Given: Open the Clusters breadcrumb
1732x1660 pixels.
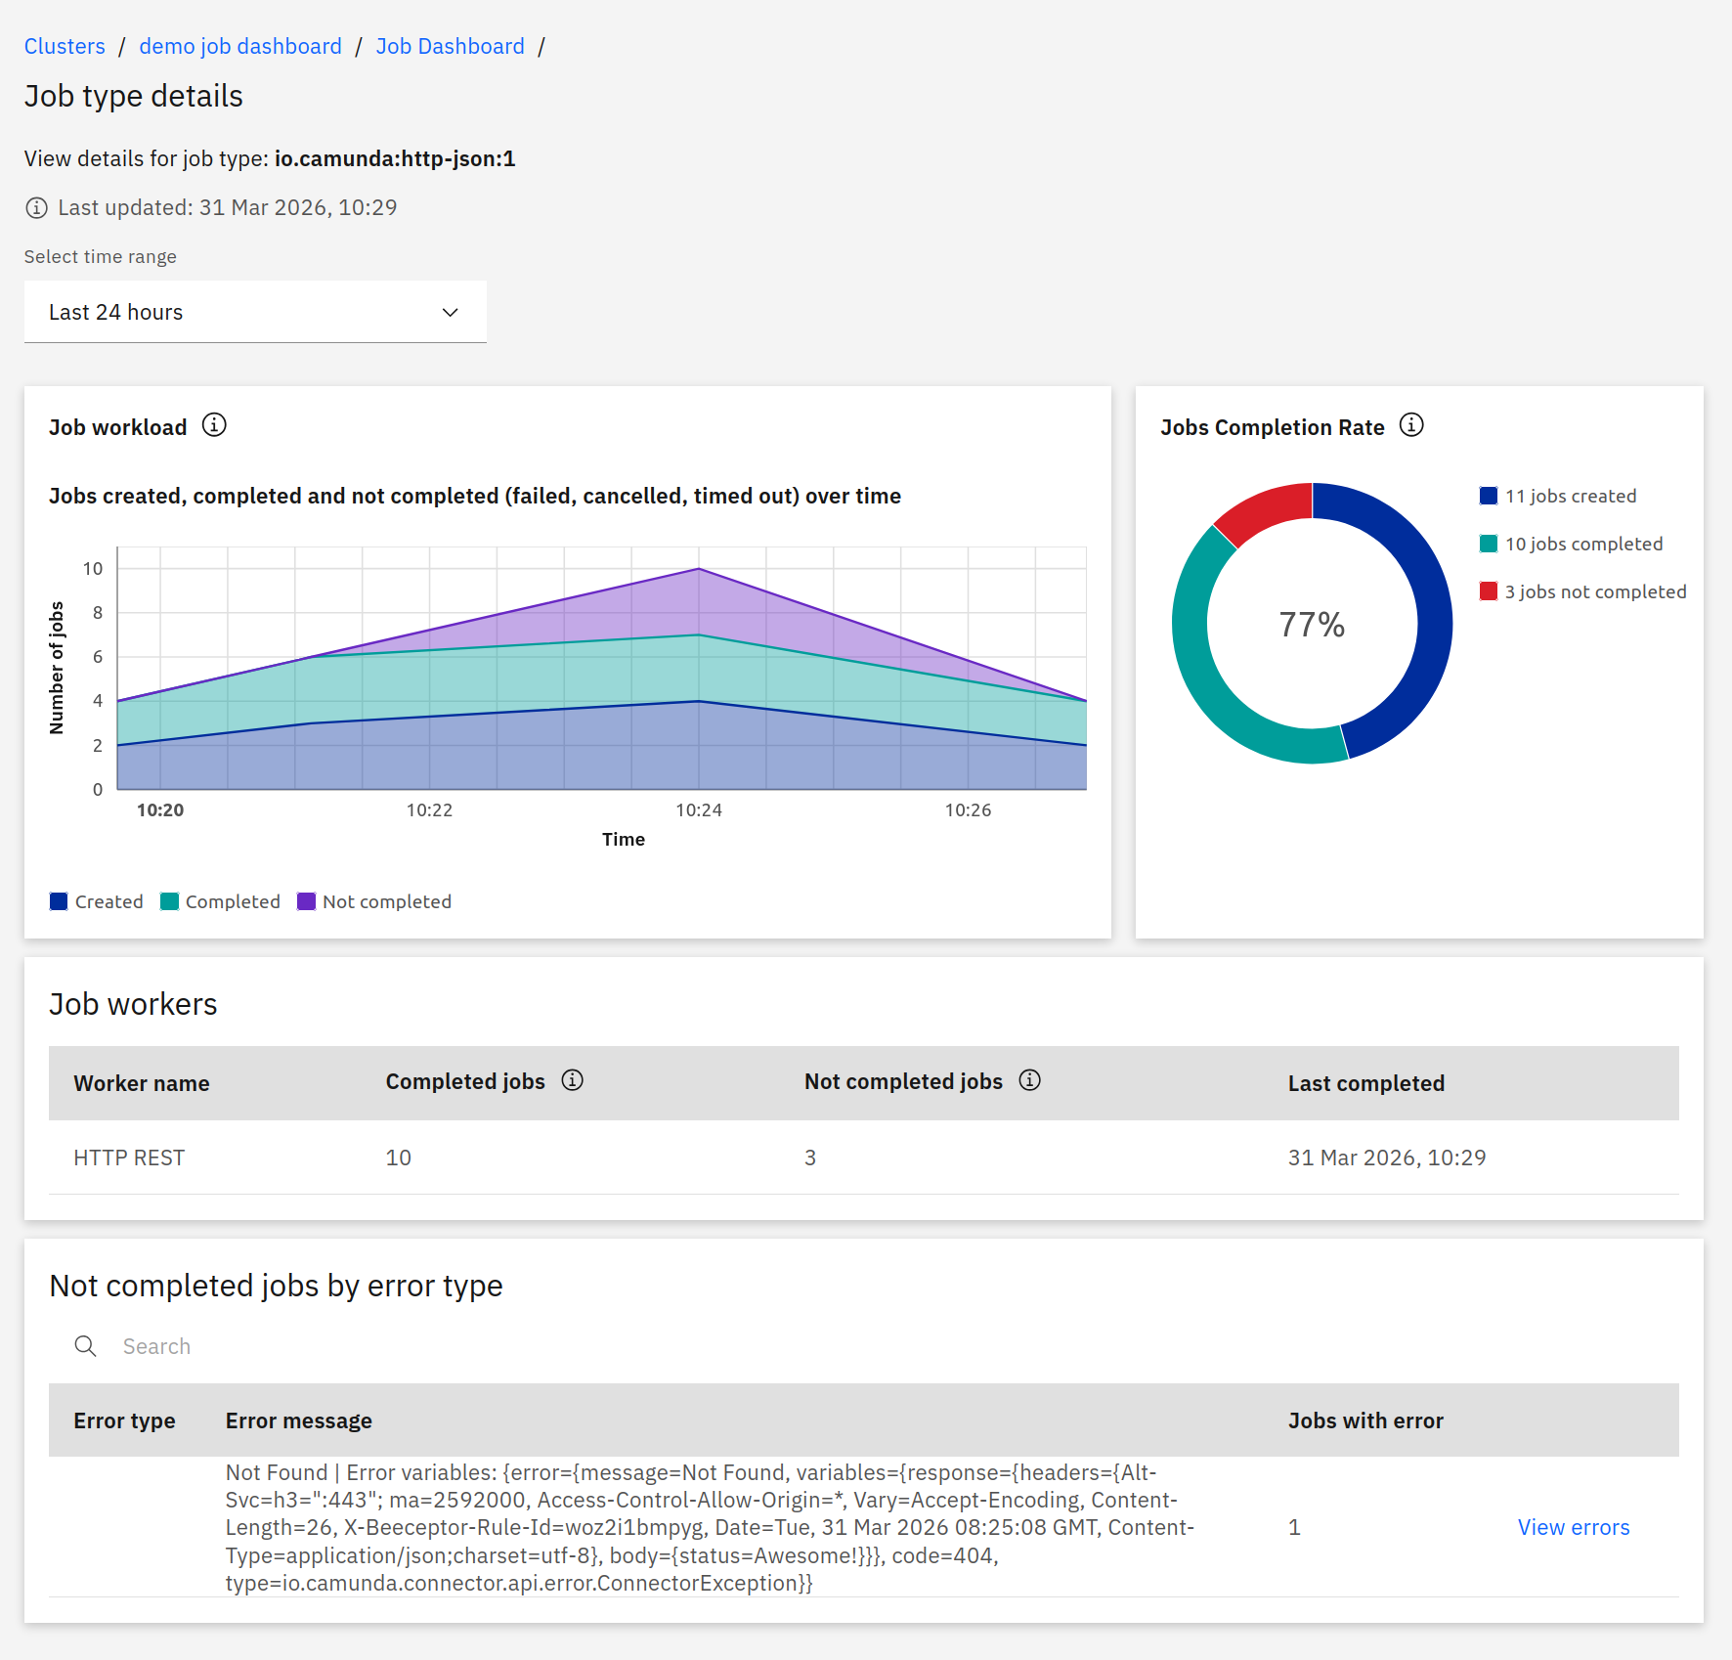Looking at the screenshot, I should (x=65, y=45).
